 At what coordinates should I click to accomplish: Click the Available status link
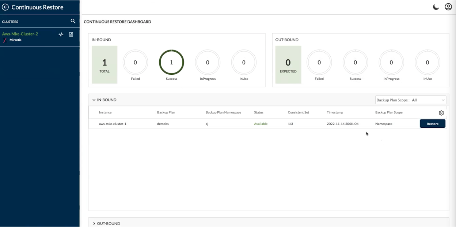point(261,124)
